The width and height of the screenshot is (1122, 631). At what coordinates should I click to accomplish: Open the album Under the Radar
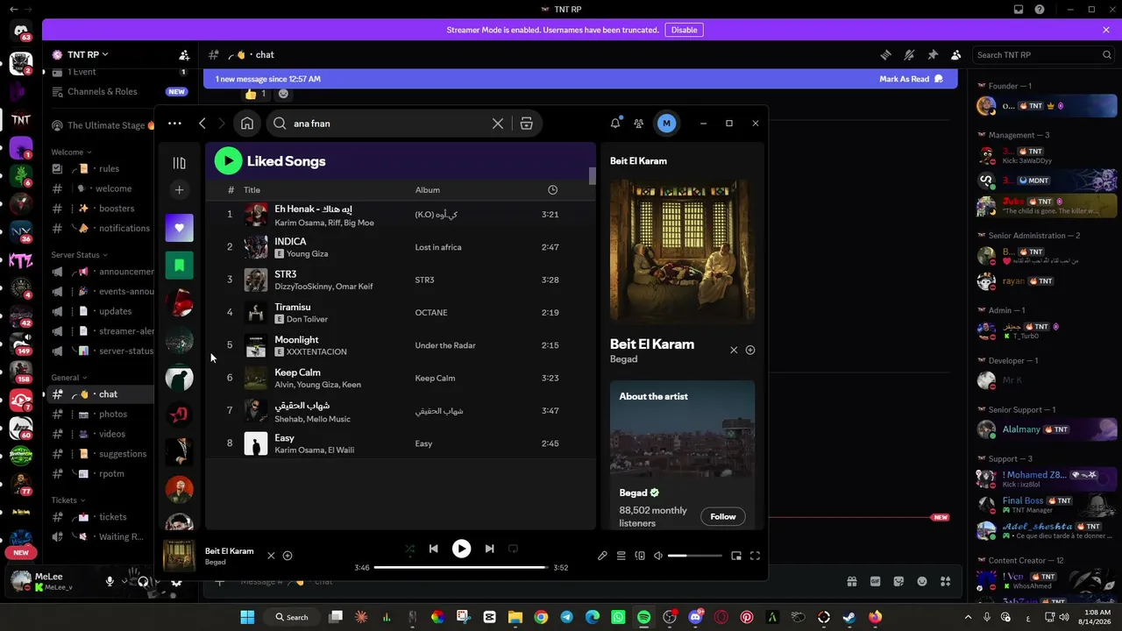445,345
